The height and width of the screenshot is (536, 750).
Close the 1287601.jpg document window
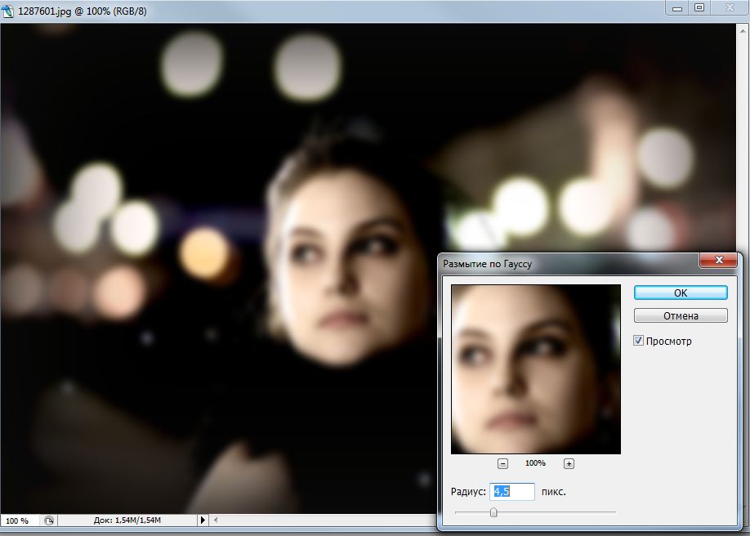[x=730, y=8]
